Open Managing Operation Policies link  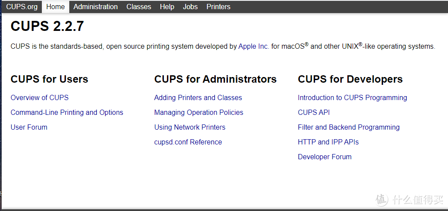pyautogui.click(x=199, y=112)
